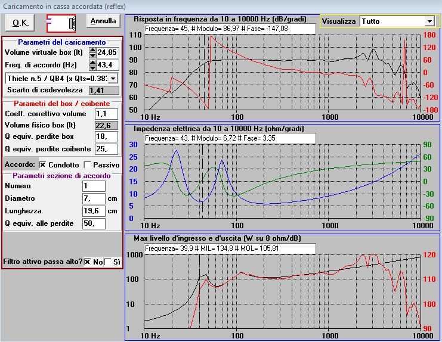Click the Parametri sezione di accordo heading
Screen dimensions: 442x342
(x=61, y=176)
